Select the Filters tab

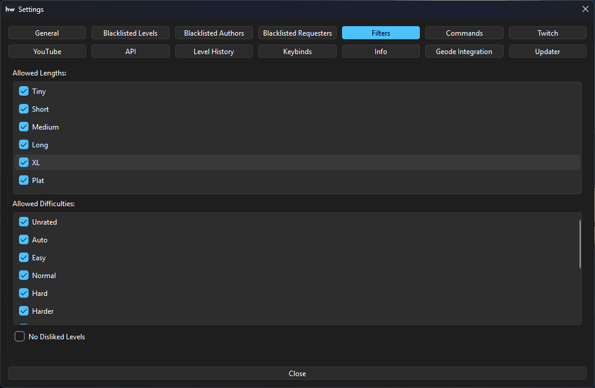(381, 33)
